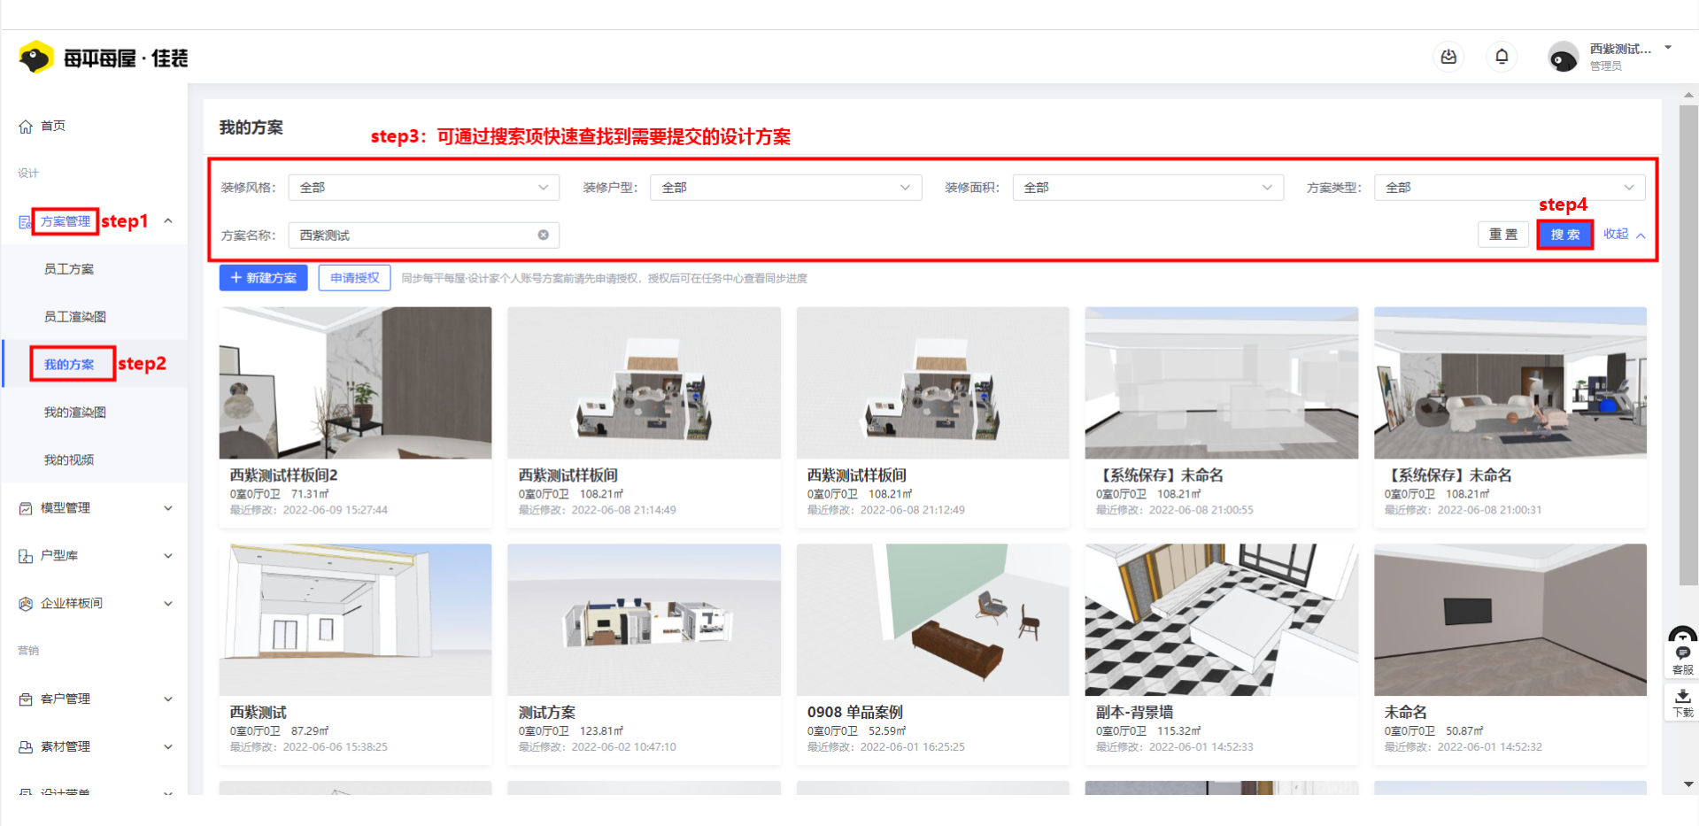
Task: Click the 素材管理 sidebar icon
Action: click(26, 747)
